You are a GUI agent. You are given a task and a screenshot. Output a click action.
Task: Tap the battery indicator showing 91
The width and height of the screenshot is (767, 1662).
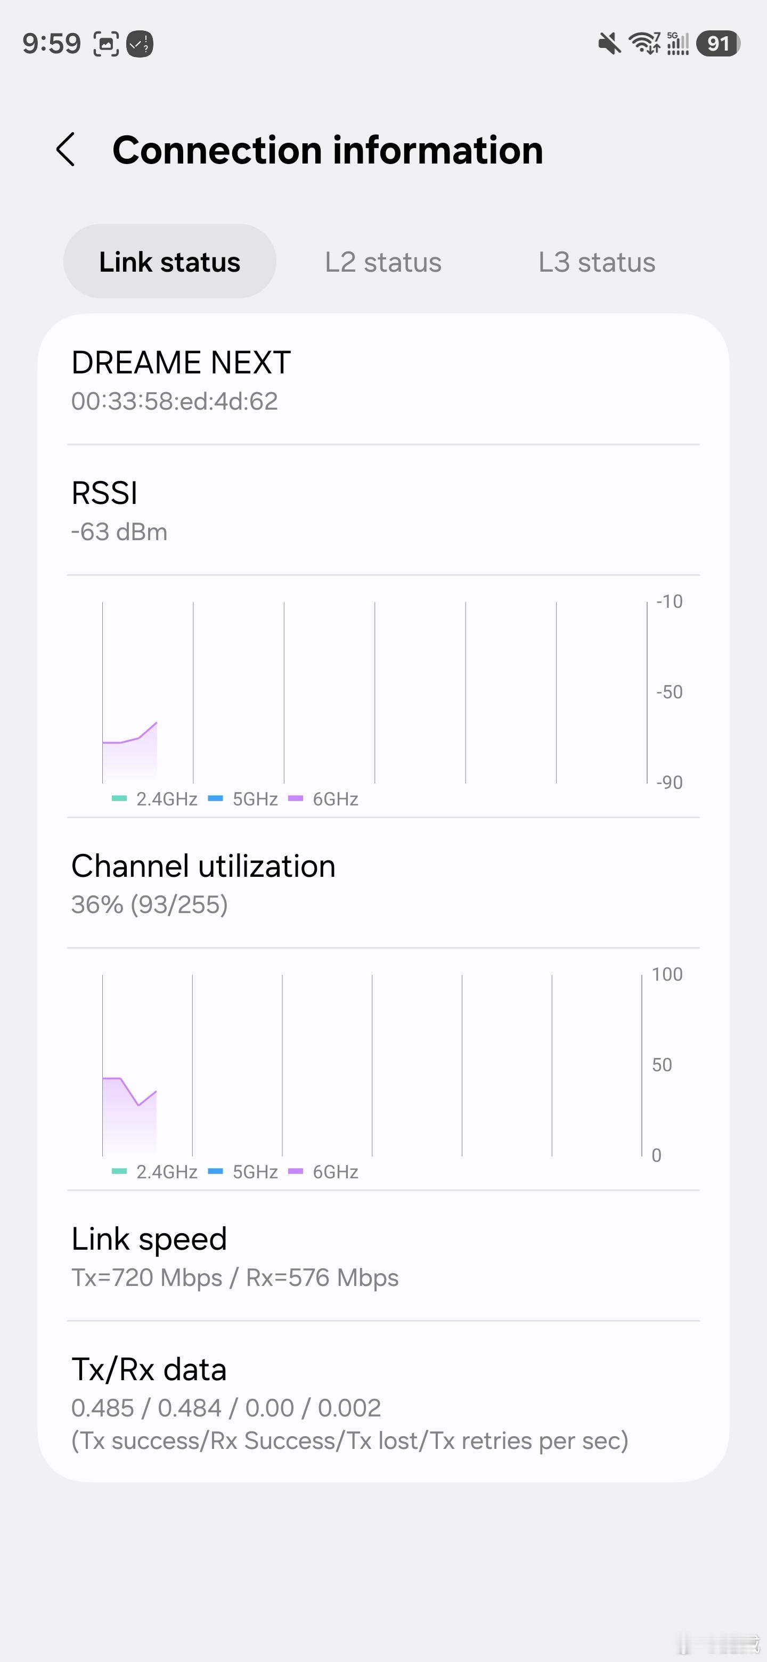[718, 43]
